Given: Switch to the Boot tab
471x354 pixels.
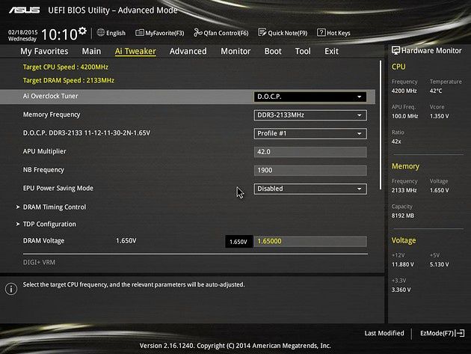Looking at the screenshot, I should pos(273,51).
